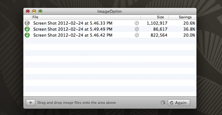Zoom the ImageOptim window with the green button
222x115 pixels.
pyautogui.click(x=40, y=11)
